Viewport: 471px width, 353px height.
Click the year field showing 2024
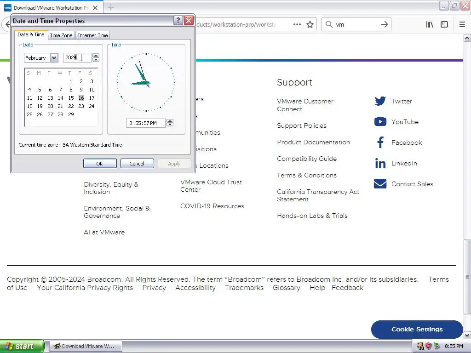click(x=77, y=57)
